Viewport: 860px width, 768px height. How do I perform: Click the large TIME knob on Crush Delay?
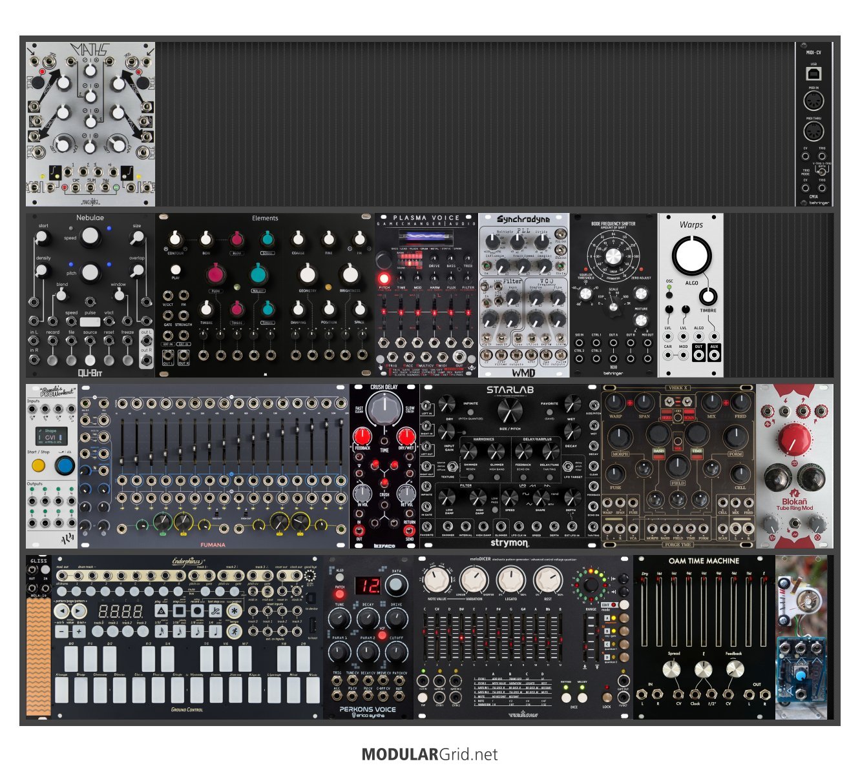[384, 409]
